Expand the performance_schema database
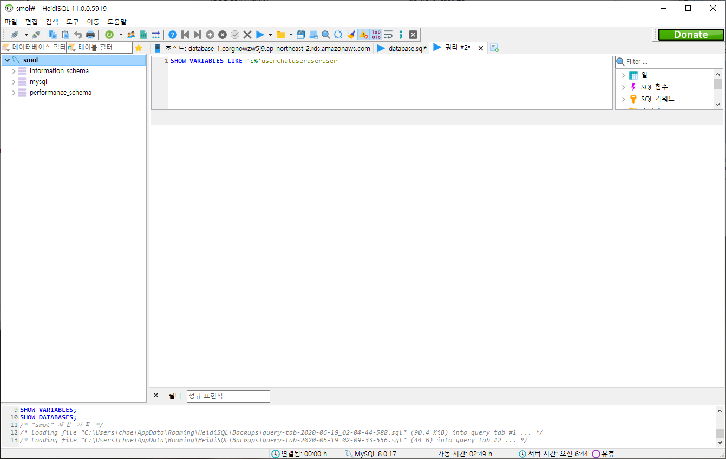This screenshot has width=726, height=459. coord(14,93)
